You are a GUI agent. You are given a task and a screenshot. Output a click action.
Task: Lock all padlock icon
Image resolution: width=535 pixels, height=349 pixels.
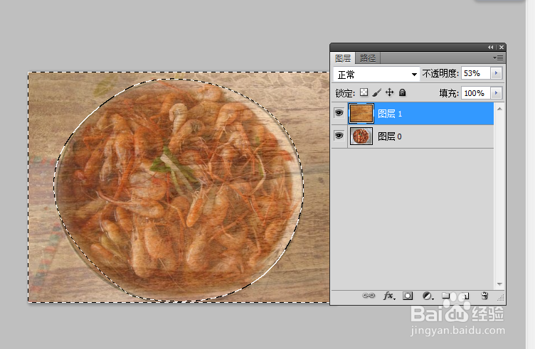pos(402,92)
